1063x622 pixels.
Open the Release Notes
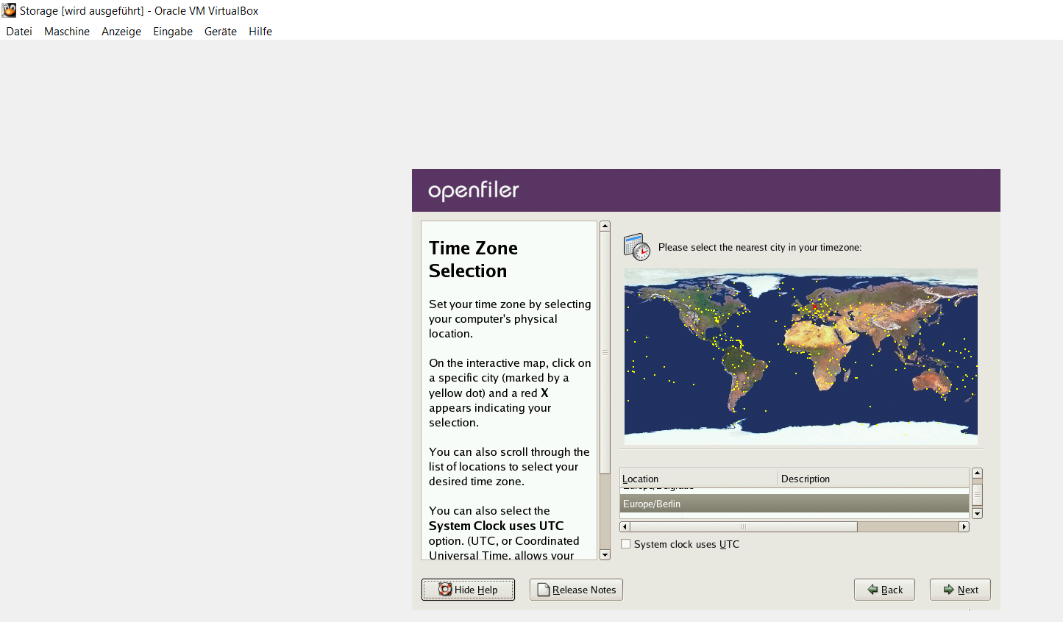click(x=576, y=590)
